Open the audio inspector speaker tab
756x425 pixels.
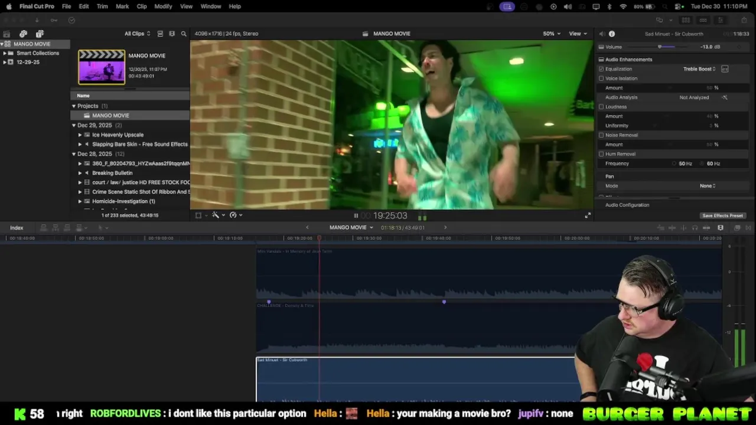click(601, 34)
